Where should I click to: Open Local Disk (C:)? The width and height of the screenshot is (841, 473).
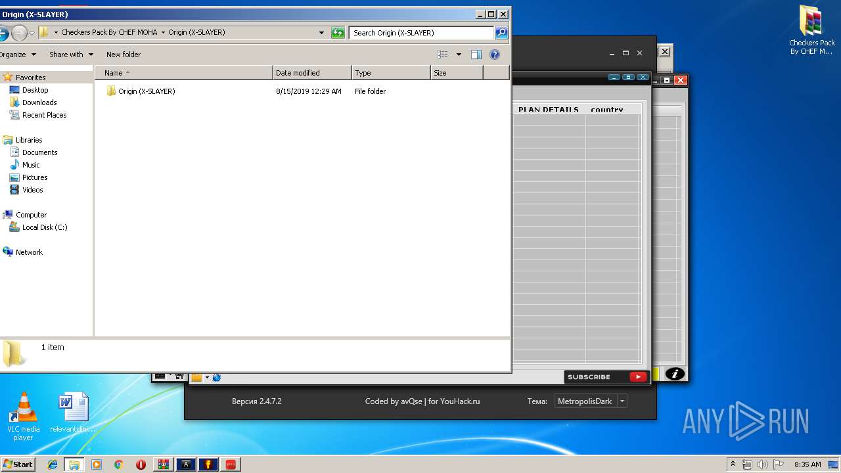44,227
